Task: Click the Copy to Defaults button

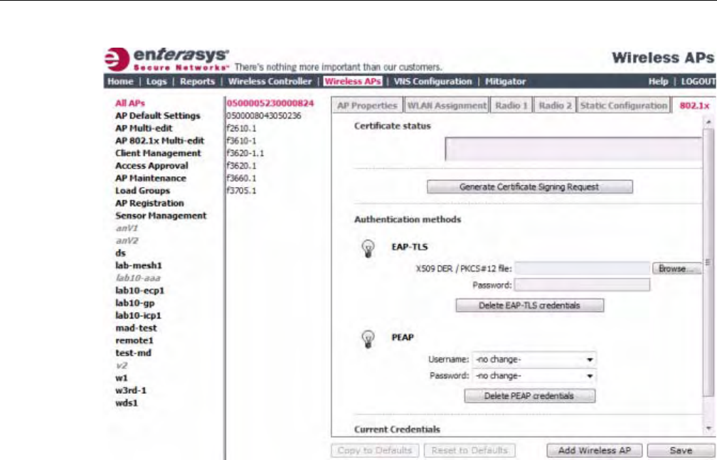Action: tap(374, 450)
